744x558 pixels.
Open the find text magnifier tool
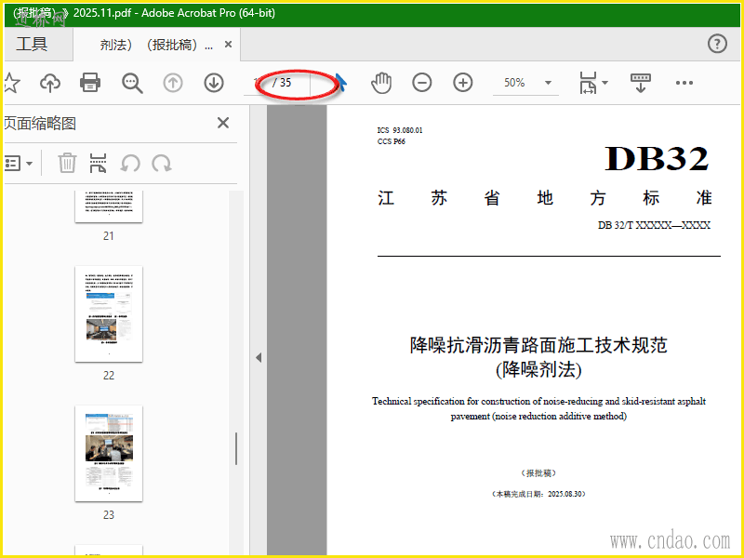[132, 83]
